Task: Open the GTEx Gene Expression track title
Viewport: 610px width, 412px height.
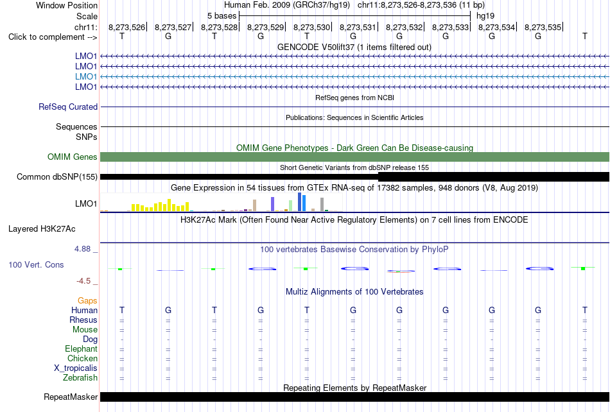Action: (354, 188)
